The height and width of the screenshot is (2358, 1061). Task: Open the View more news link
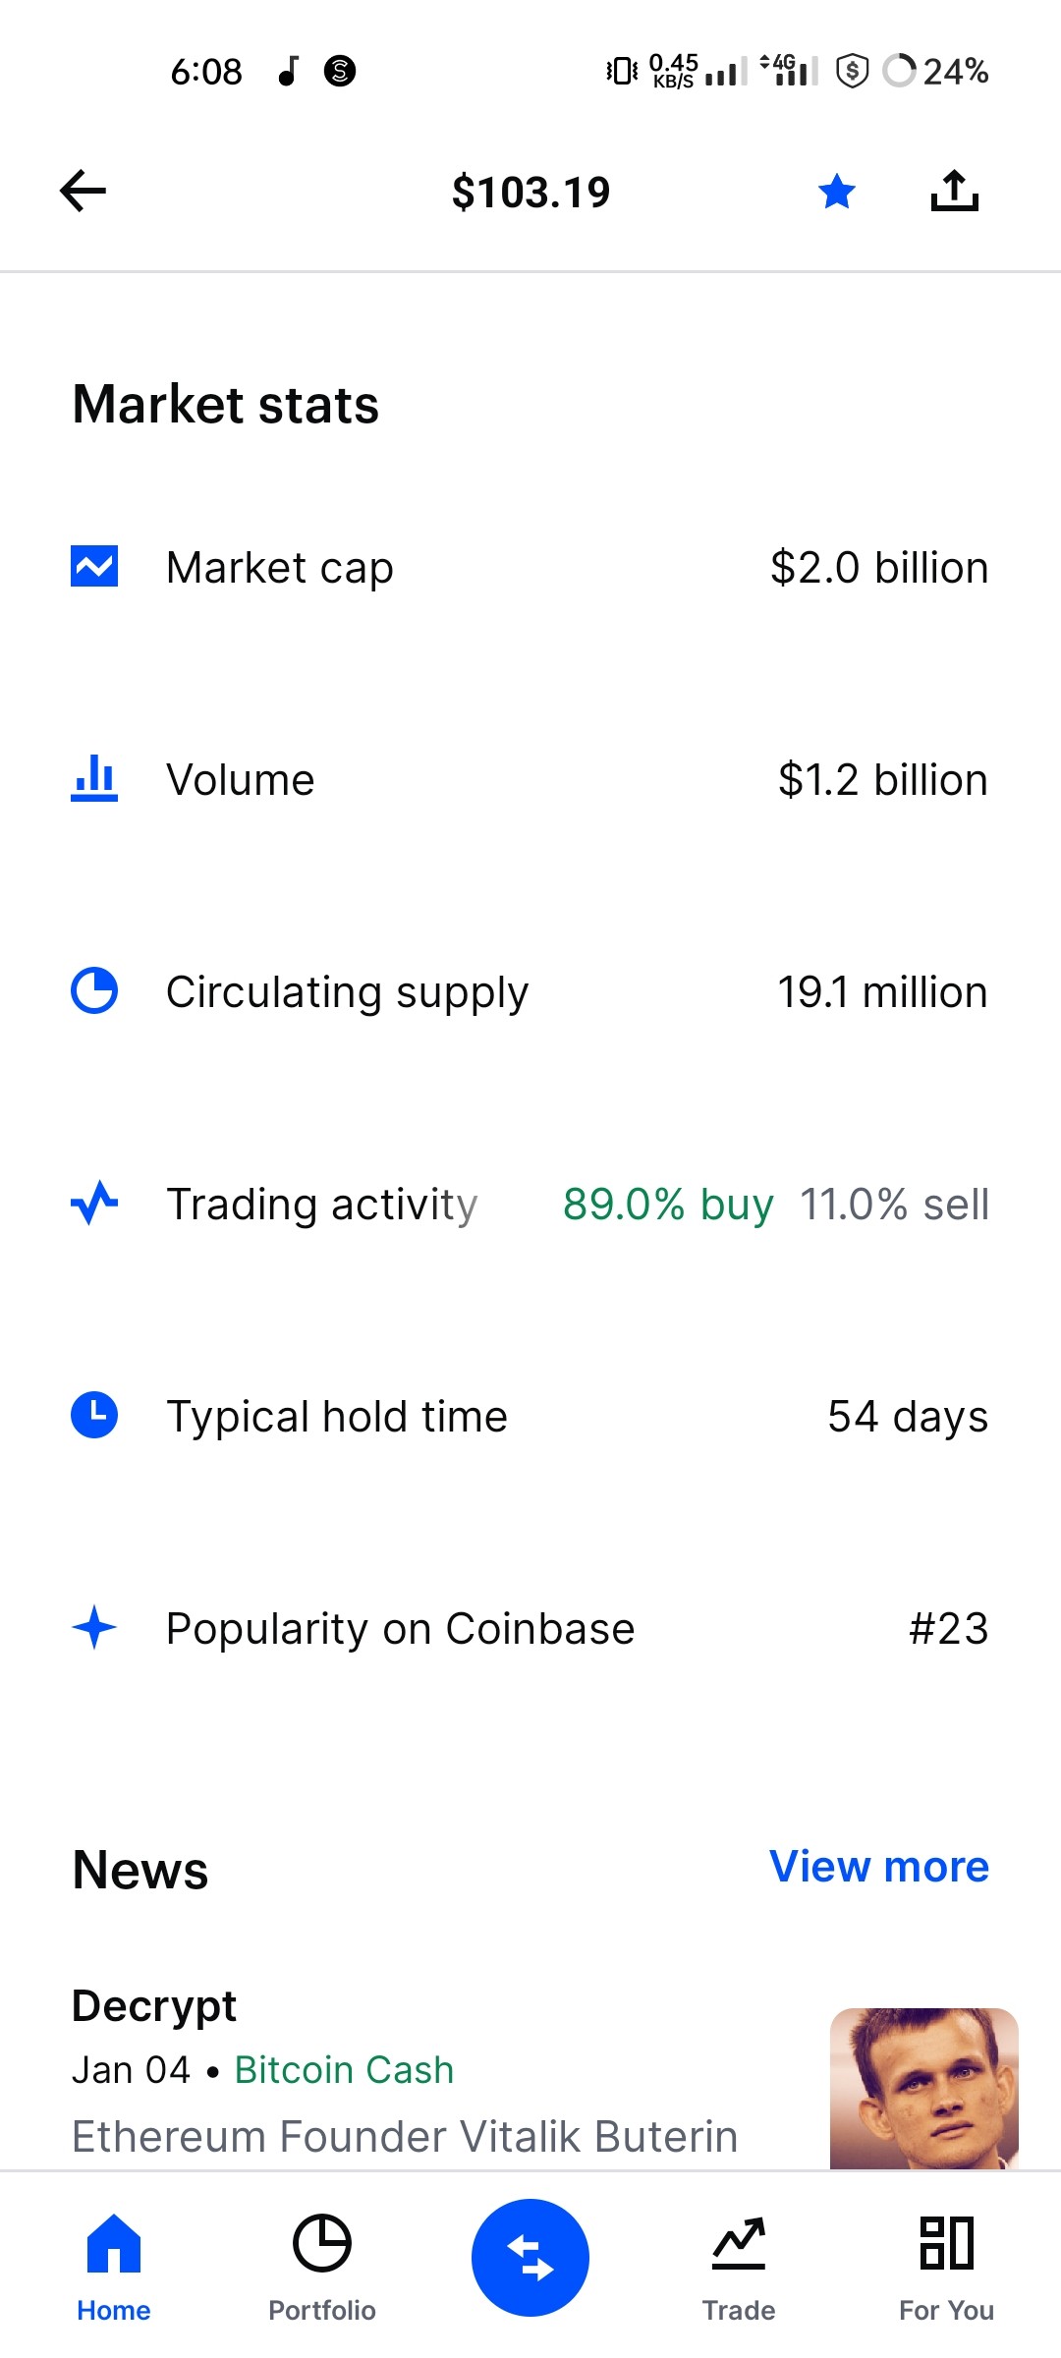tap(878, 1866)
